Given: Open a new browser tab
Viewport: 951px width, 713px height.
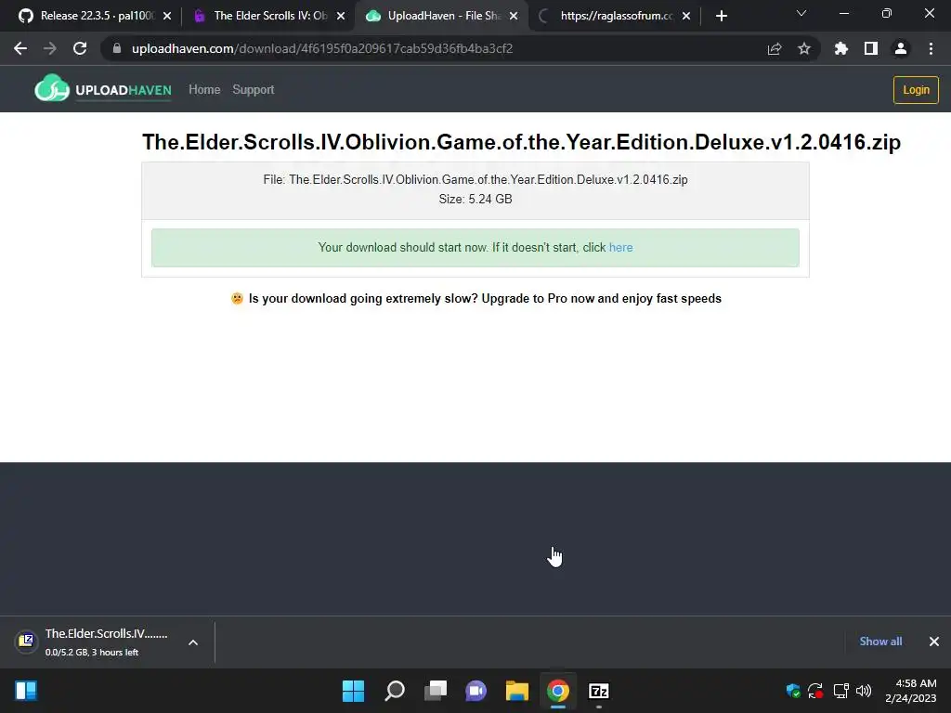Looking at the screenshot, I should tap(721, 17).
